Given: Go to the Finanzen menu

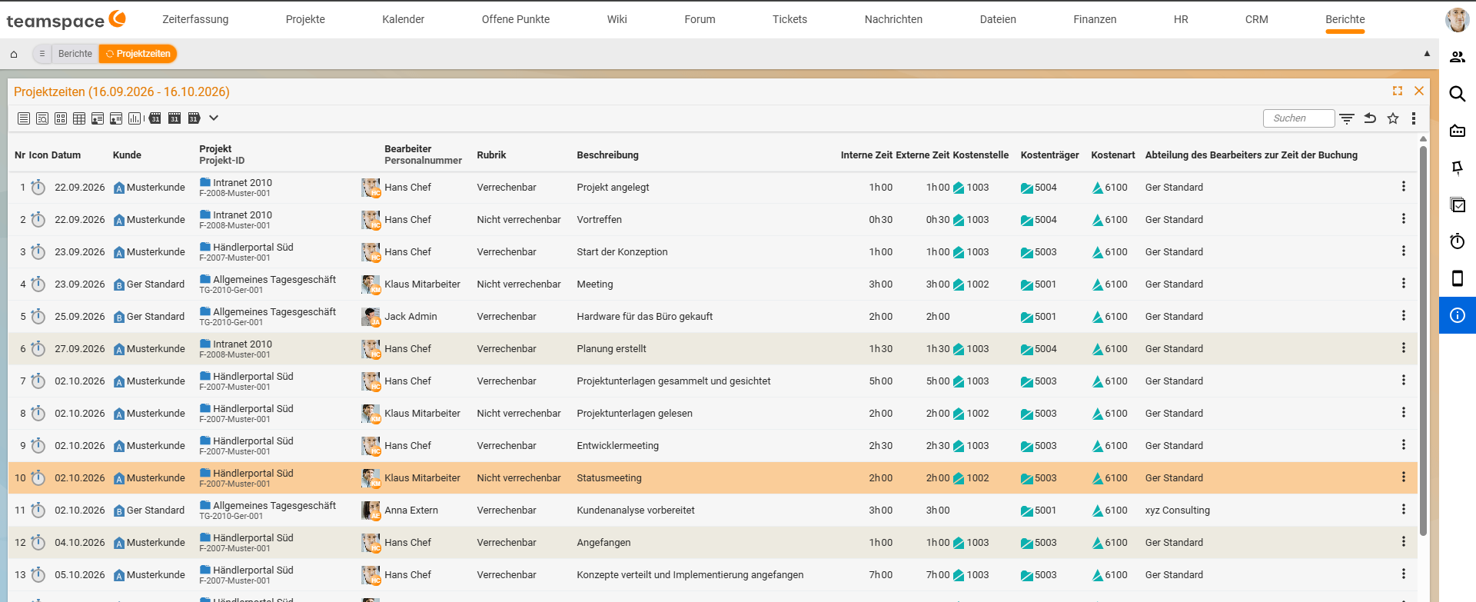Looking at the screenshot, I should 1095,19.
